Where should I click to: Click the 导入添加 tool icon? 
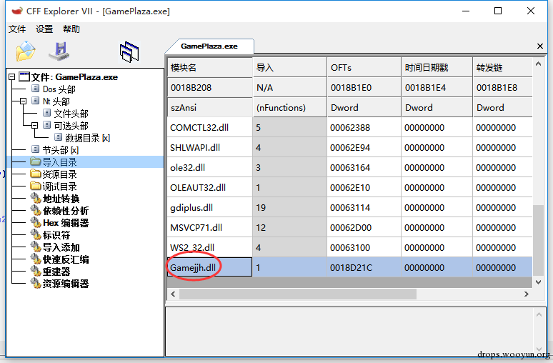36,247
